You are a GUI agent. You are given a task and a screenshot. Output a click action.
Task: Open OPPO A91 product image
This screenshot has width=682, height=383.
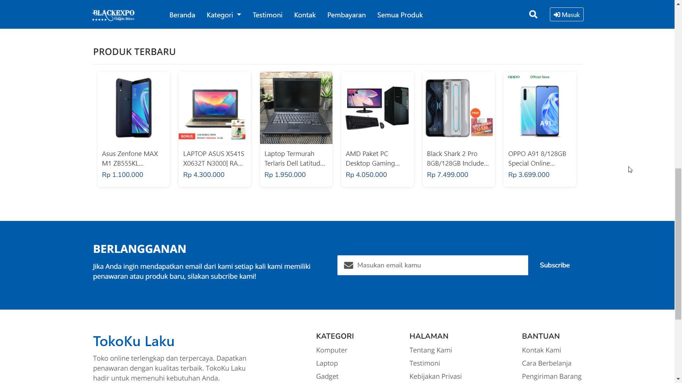pos(540,108)
